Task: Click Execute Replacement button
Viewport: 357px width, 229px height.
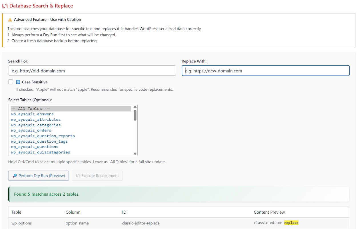Action: [97, 176]
